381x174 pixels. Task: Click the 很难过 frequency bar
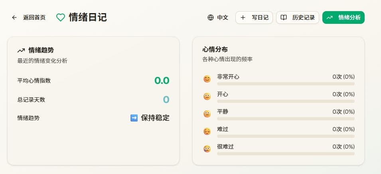click(286, 154)
